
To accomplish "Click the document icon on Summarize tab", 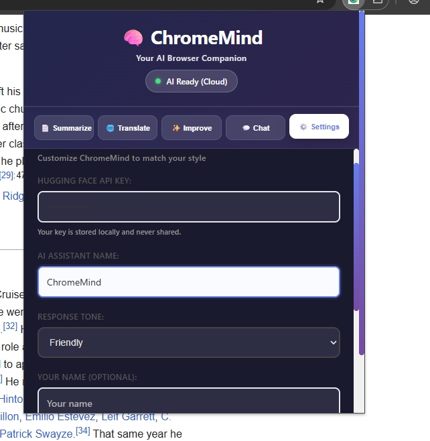I will pos(45,128).
